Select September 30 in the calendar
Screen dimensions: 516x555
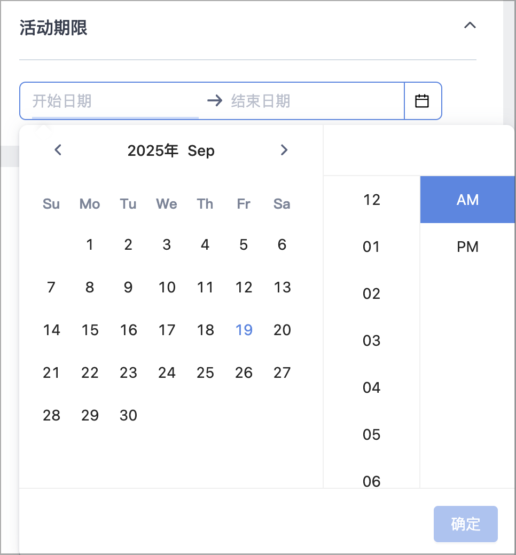(128, 415)
